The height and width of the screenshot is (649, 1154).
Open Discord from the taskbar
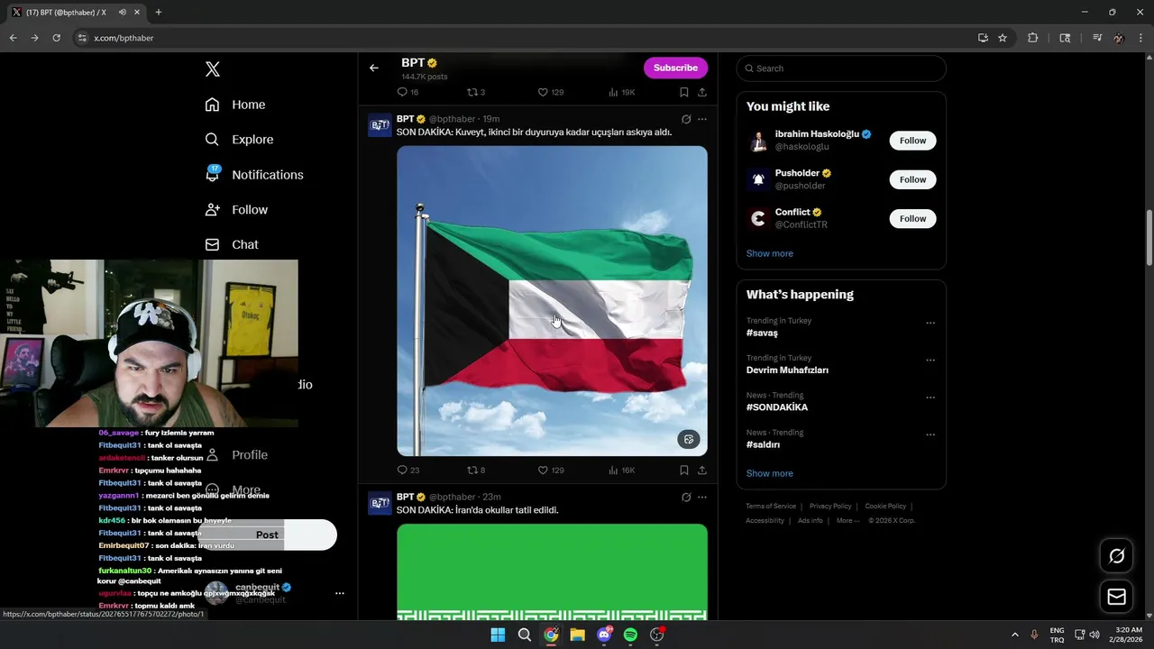pos(604,635)
